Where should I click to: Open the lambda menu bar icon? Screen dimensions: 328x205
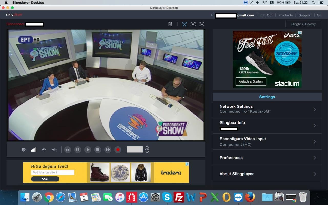tap(272, 3)
